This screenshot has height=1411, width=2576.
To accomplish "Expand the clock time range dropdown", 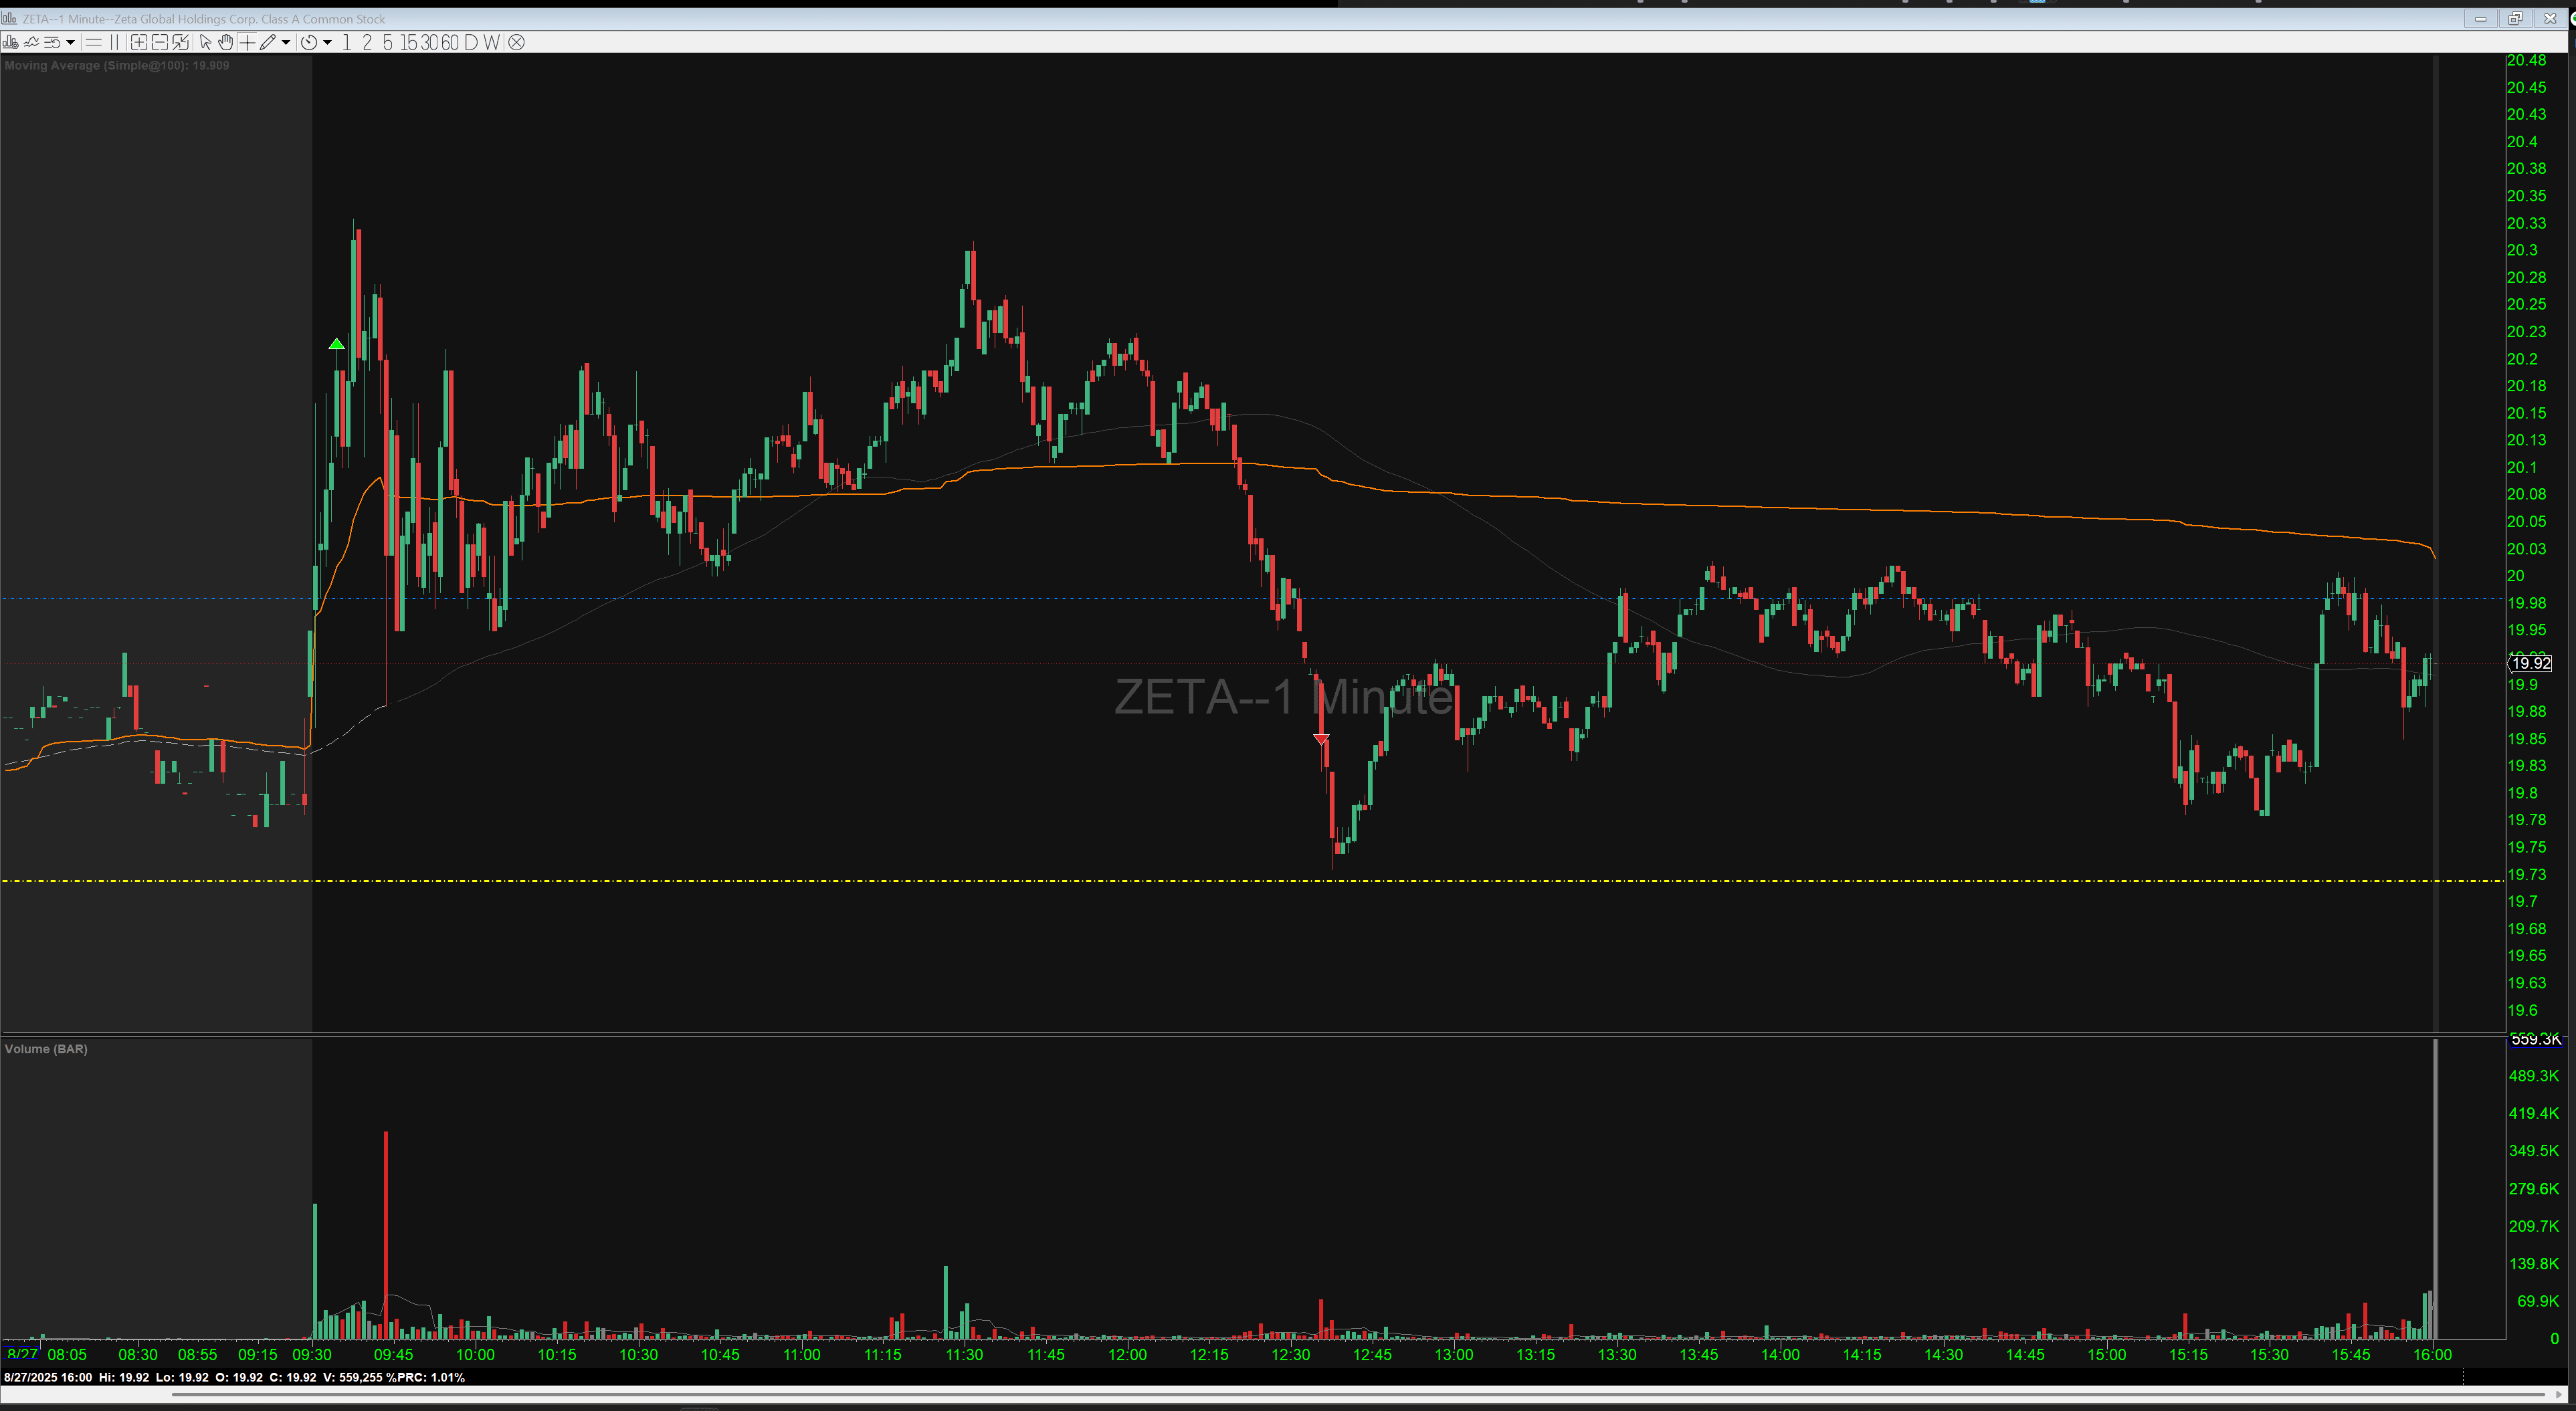I will click(327, 43).
